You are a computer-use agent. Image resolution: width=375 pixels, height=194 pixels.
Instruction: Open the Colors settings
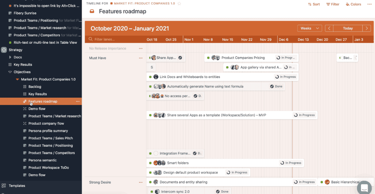pos(353,4)
